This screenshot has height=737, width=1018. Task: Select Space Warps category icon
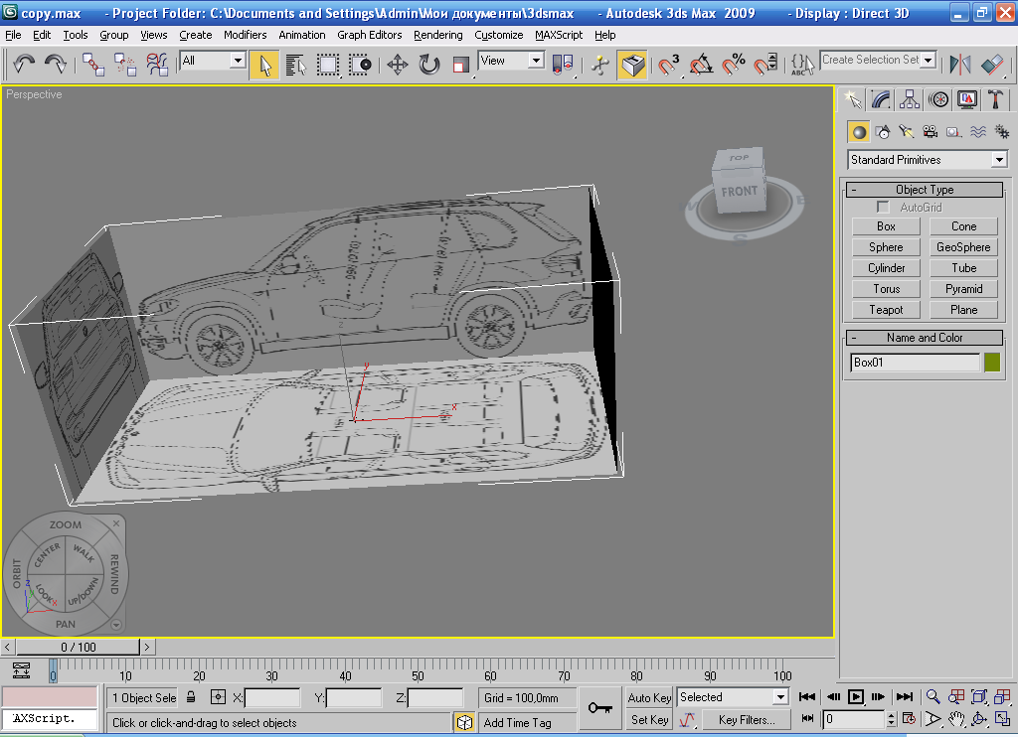978,132
